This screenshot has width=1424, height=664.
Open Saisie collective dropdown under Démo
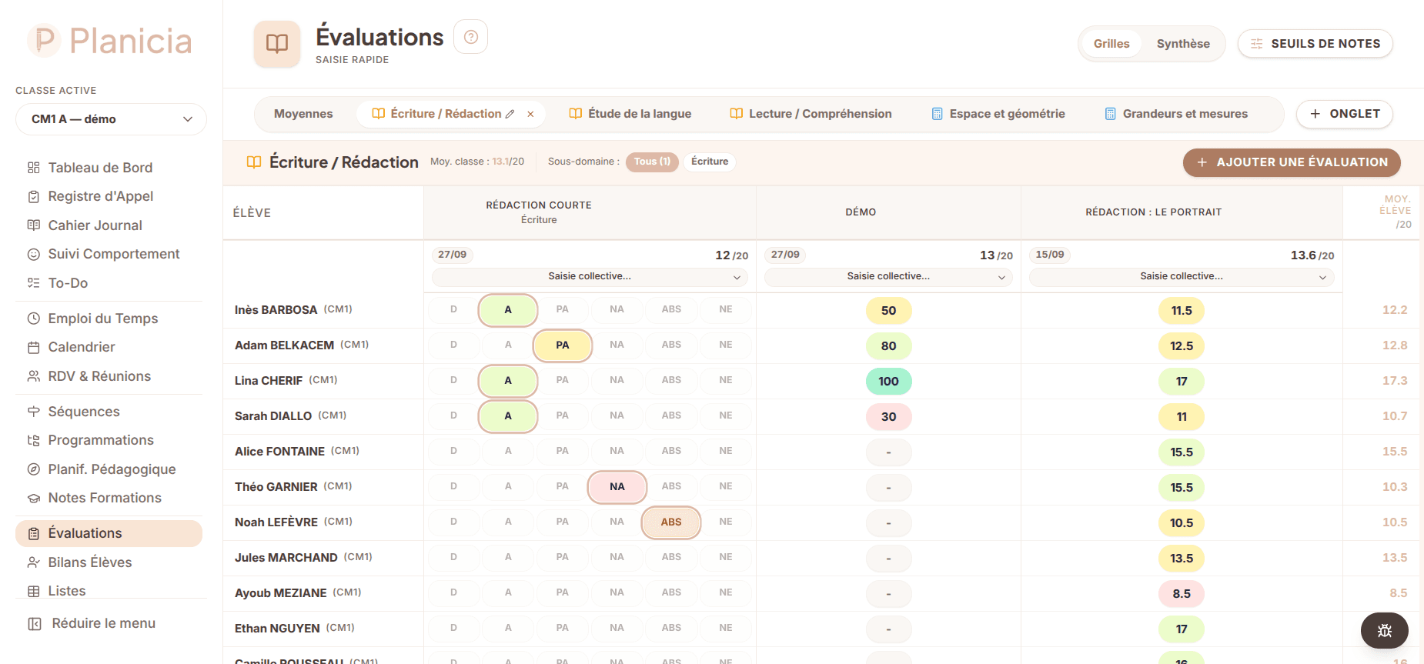(888, 277)
